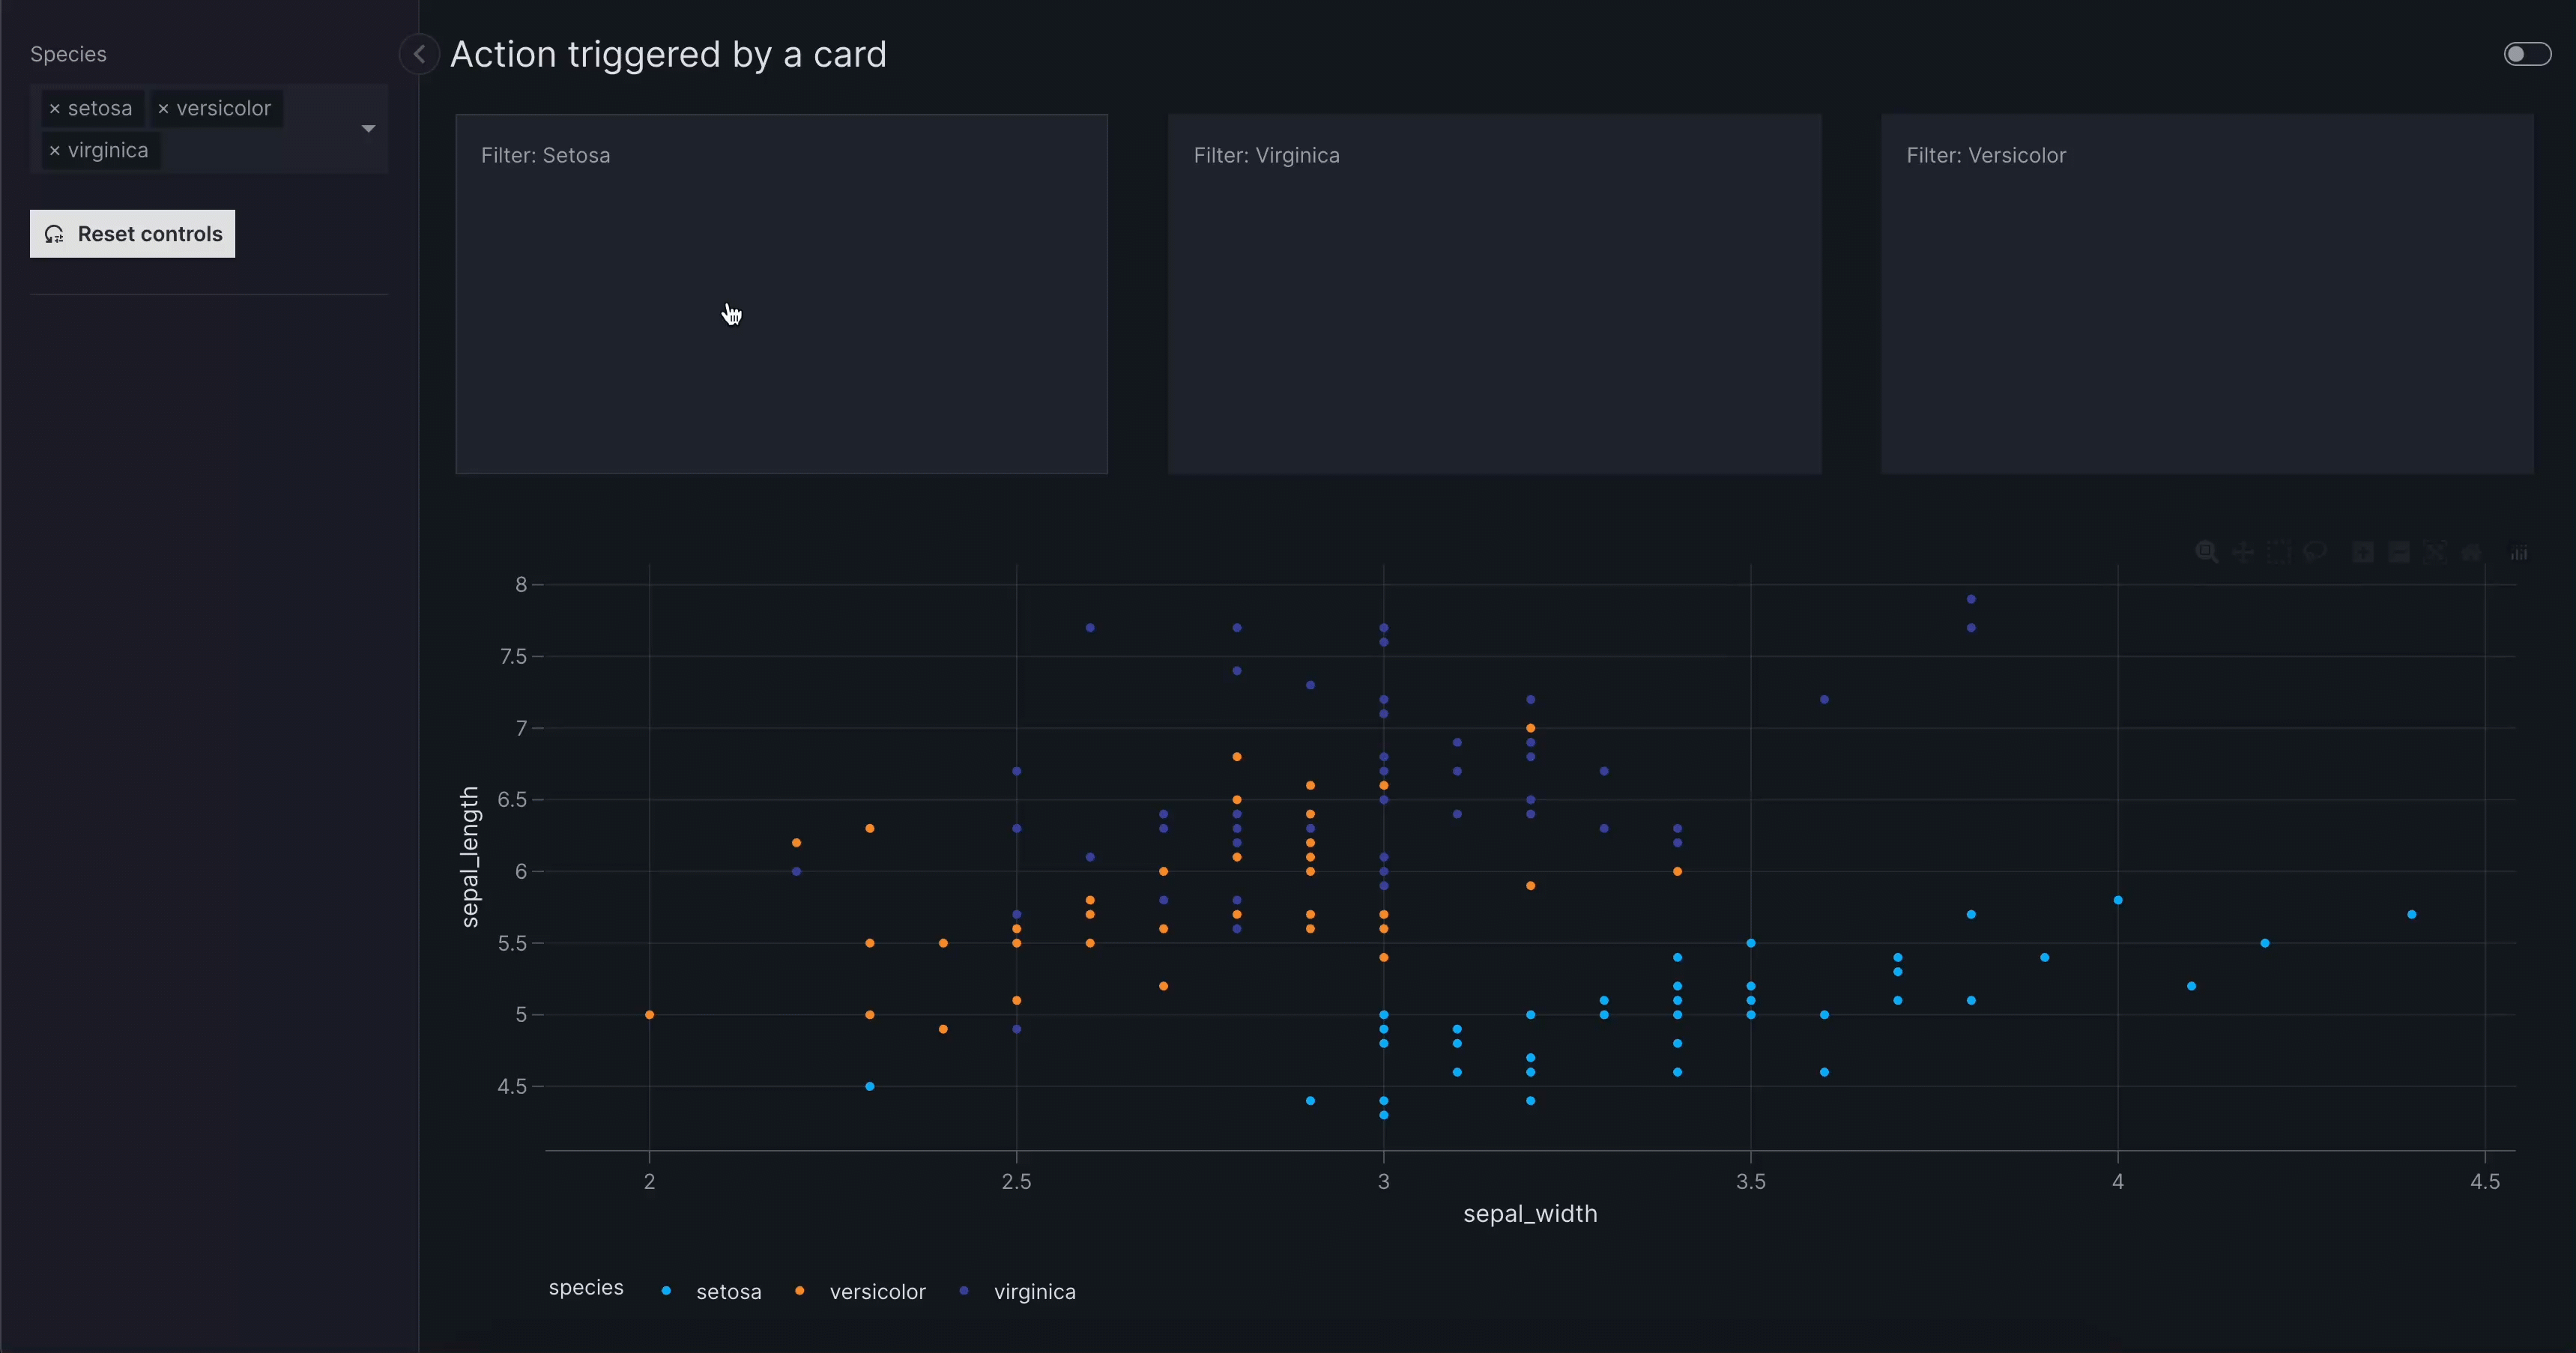This screenshot has height=1353, width=2576.
Task: Collapse the left sidebar panel
Action: (x=419, y=54)
